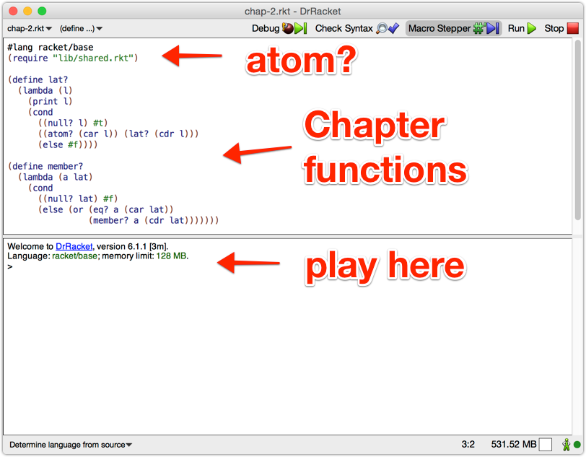Click the (member? a (cdr lat)) line

[x=154, y=220]
